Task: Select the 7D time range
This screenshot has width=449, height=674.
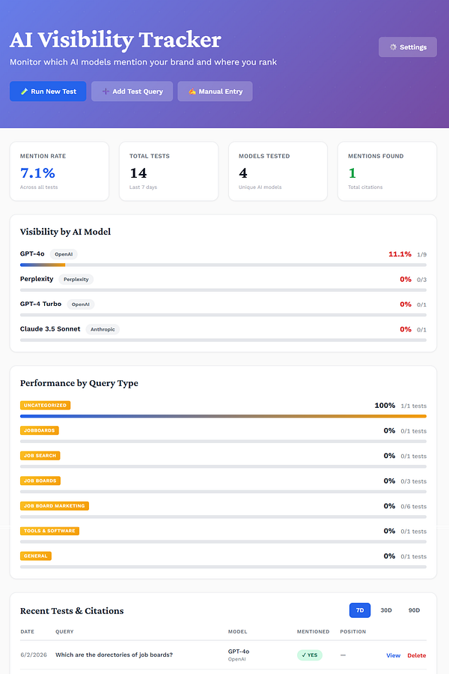Action: [x=360, y=610]
